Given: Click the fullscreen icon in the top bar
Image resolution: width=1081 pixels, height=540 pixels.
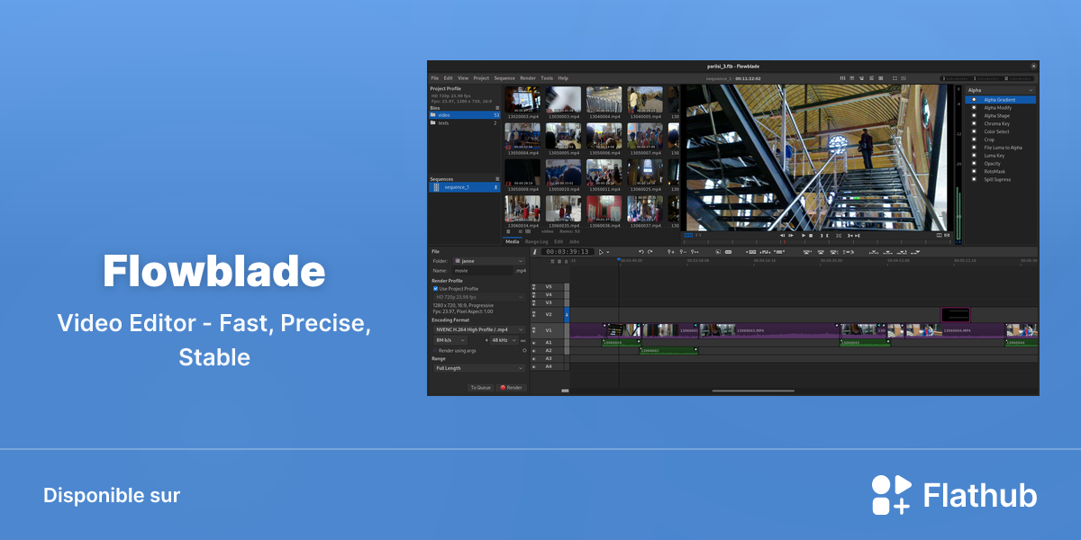Looking at the screenshot, I should point(895,78).
